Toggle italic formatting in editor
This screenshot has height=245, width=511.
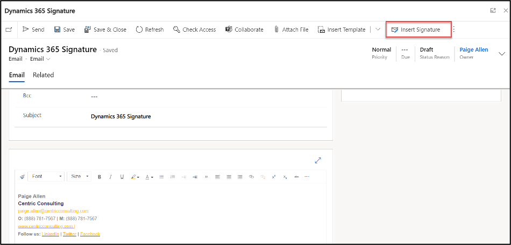click(x=110, y=177)
